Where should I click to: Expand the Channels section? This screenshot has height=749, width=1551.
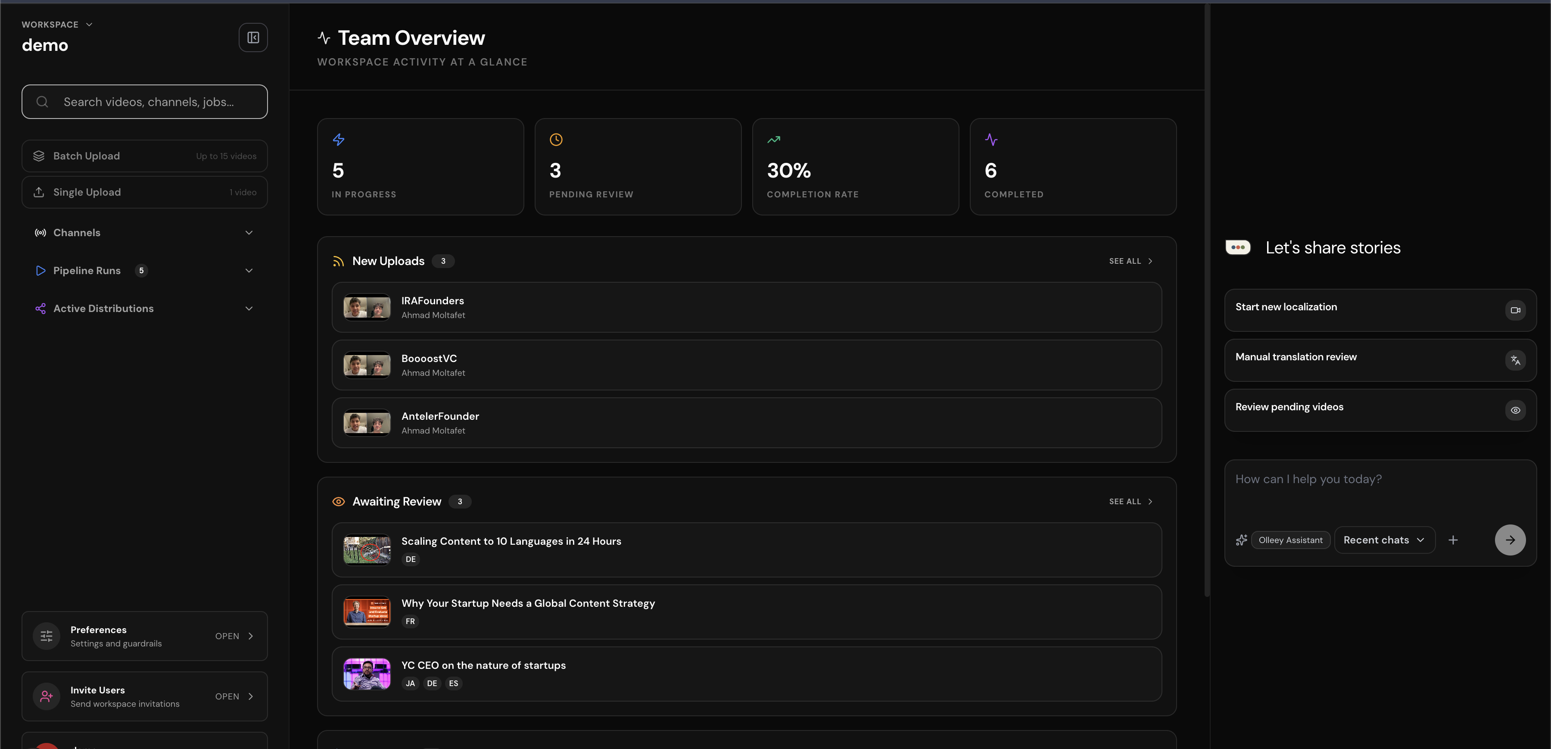[x=249, y=232]
